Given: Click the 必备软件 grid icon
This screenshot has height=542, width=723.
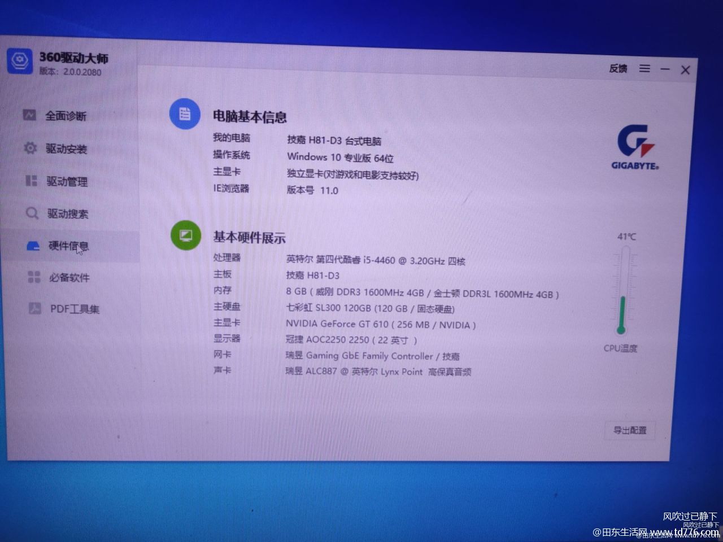Looking at the screenshot, I should 34,277.
